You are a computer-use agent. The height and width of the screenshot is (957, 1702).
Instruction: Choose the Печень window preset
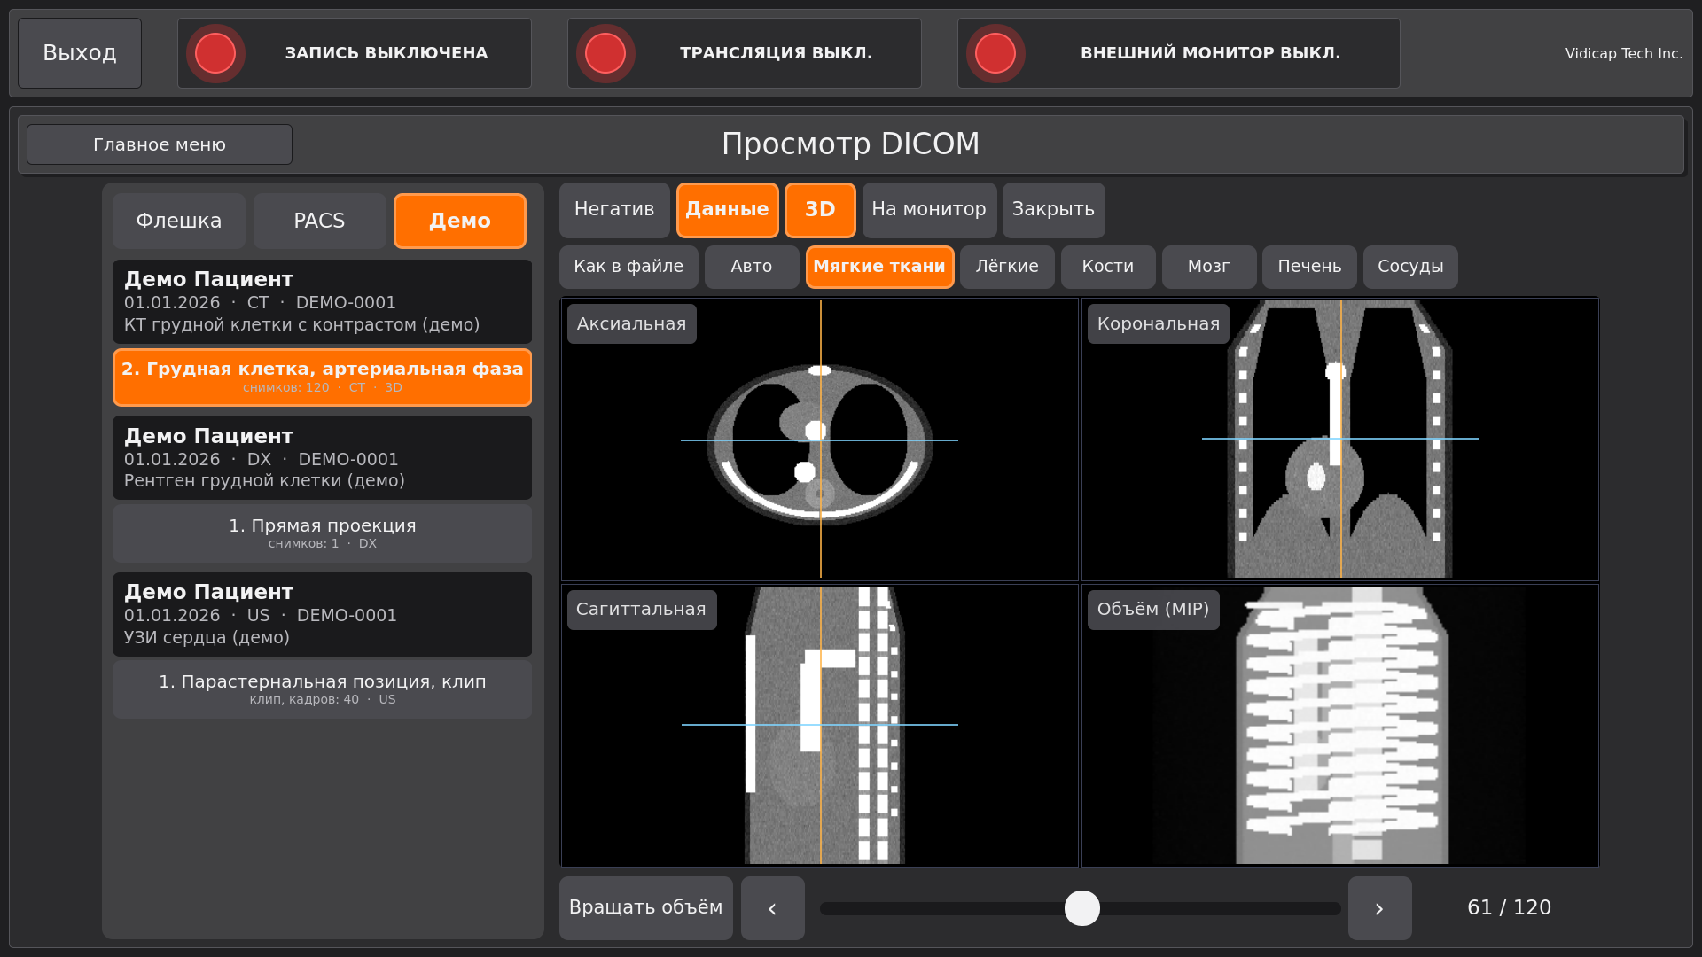[x=1309, y=267]
